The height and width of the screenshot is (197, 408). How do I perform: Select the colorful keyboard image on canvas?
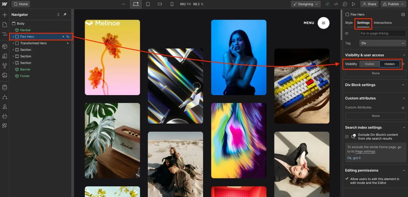point(302,86)
